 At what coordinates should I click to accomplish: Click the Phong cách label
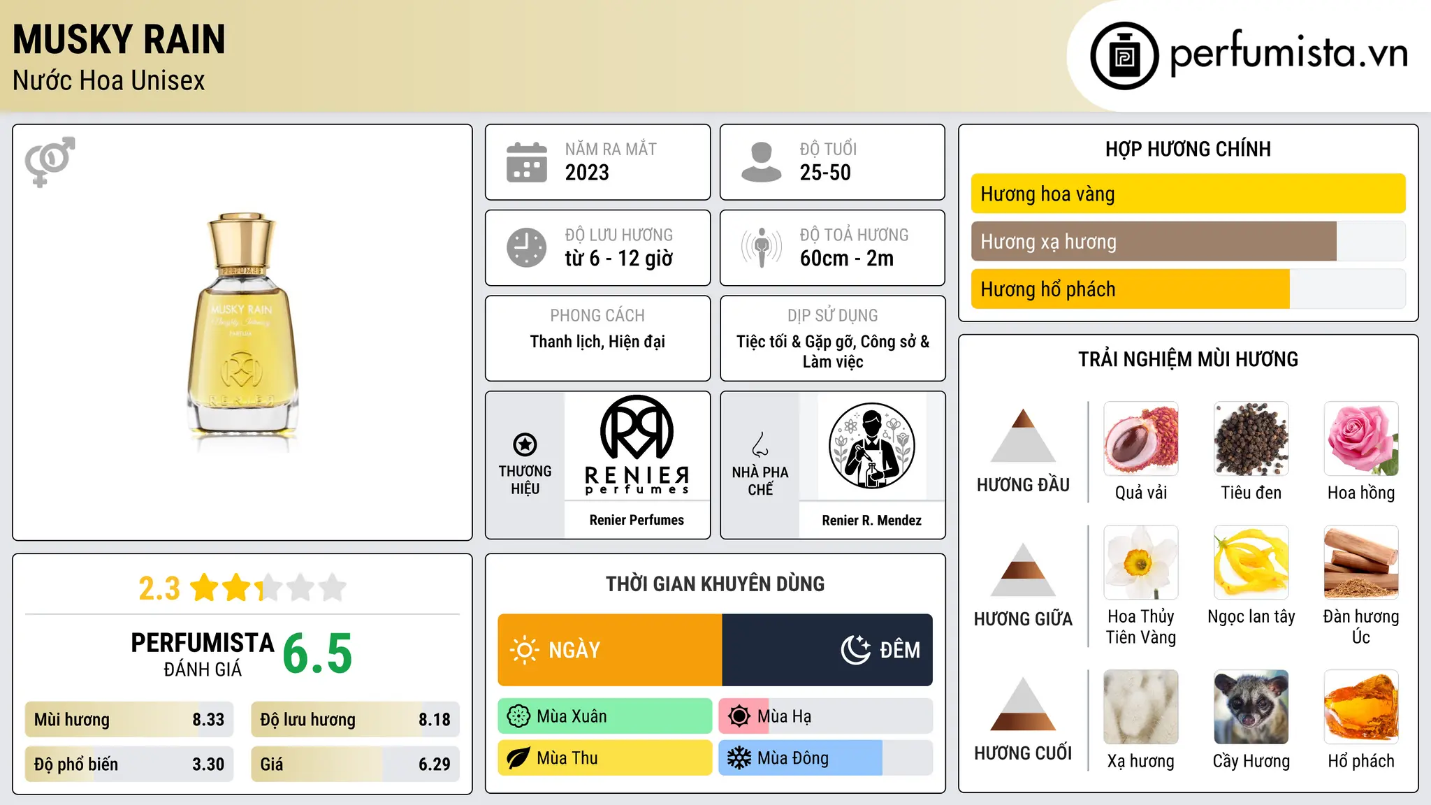597,315
